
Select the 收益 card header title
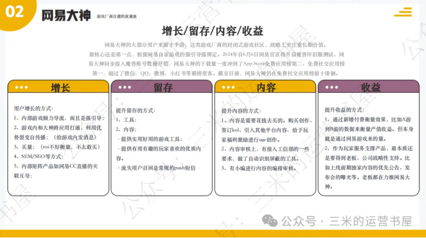[371, 87]
